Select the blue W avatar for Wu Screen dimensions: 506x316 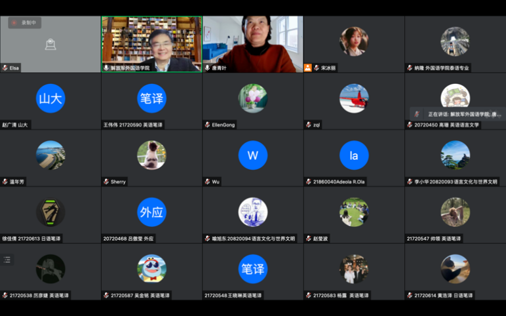(253, 155)
